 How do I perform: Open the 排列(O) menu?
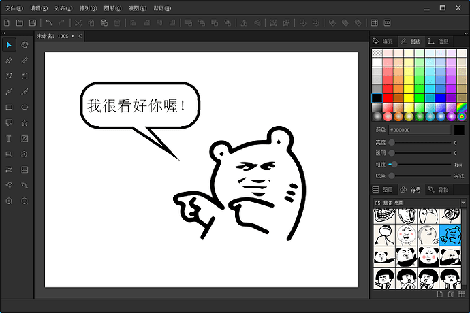click(x=88, y=8)
